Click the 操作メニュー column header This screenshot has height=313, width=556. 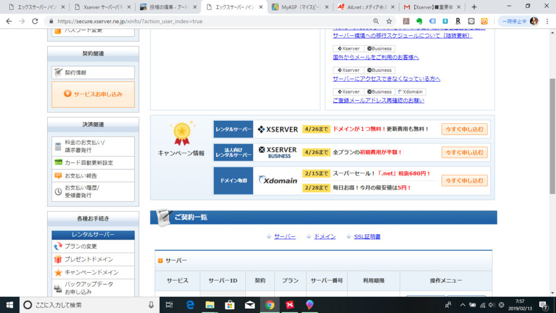click(x=446, y=281)
